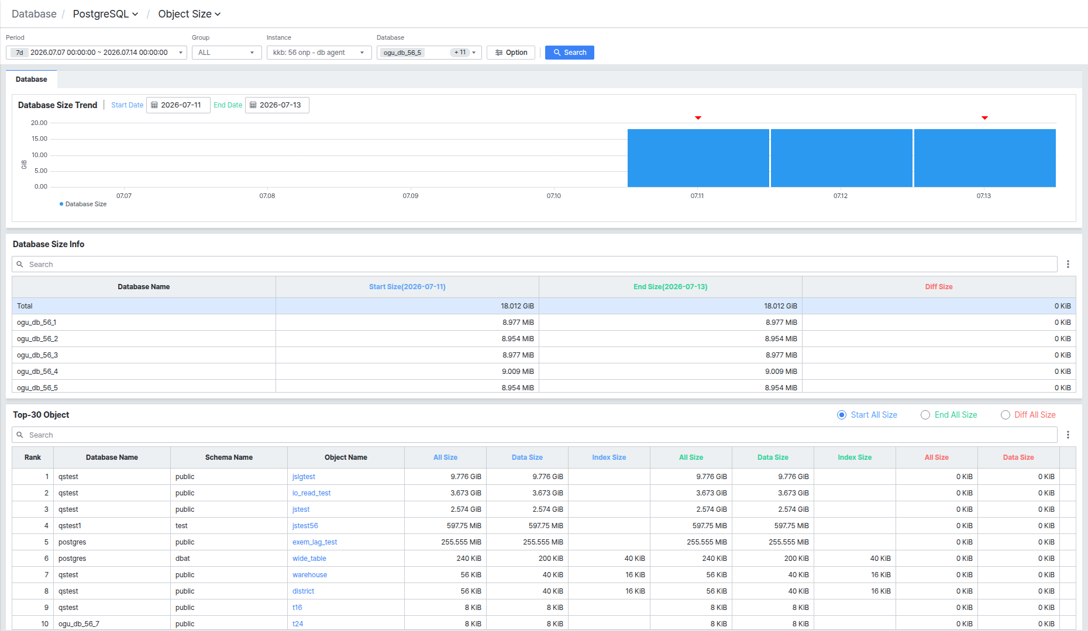Click the blue Search button
Image resolution: width=1088 pixels, height=631 pixels.
570,53
